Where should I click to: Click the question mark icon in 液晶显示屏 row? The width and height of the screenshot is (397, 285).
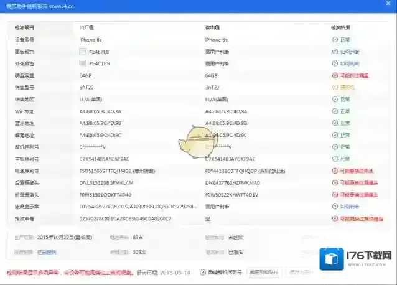click(x=335, y=207)
